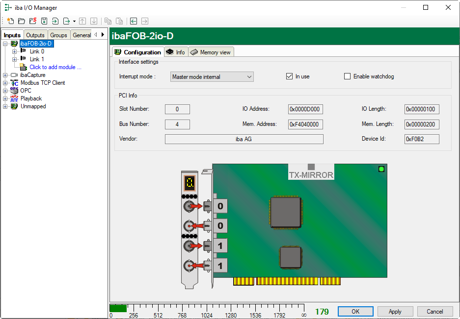Switch to the Outputs tab

pyautogui.click(x=35, y=35)
